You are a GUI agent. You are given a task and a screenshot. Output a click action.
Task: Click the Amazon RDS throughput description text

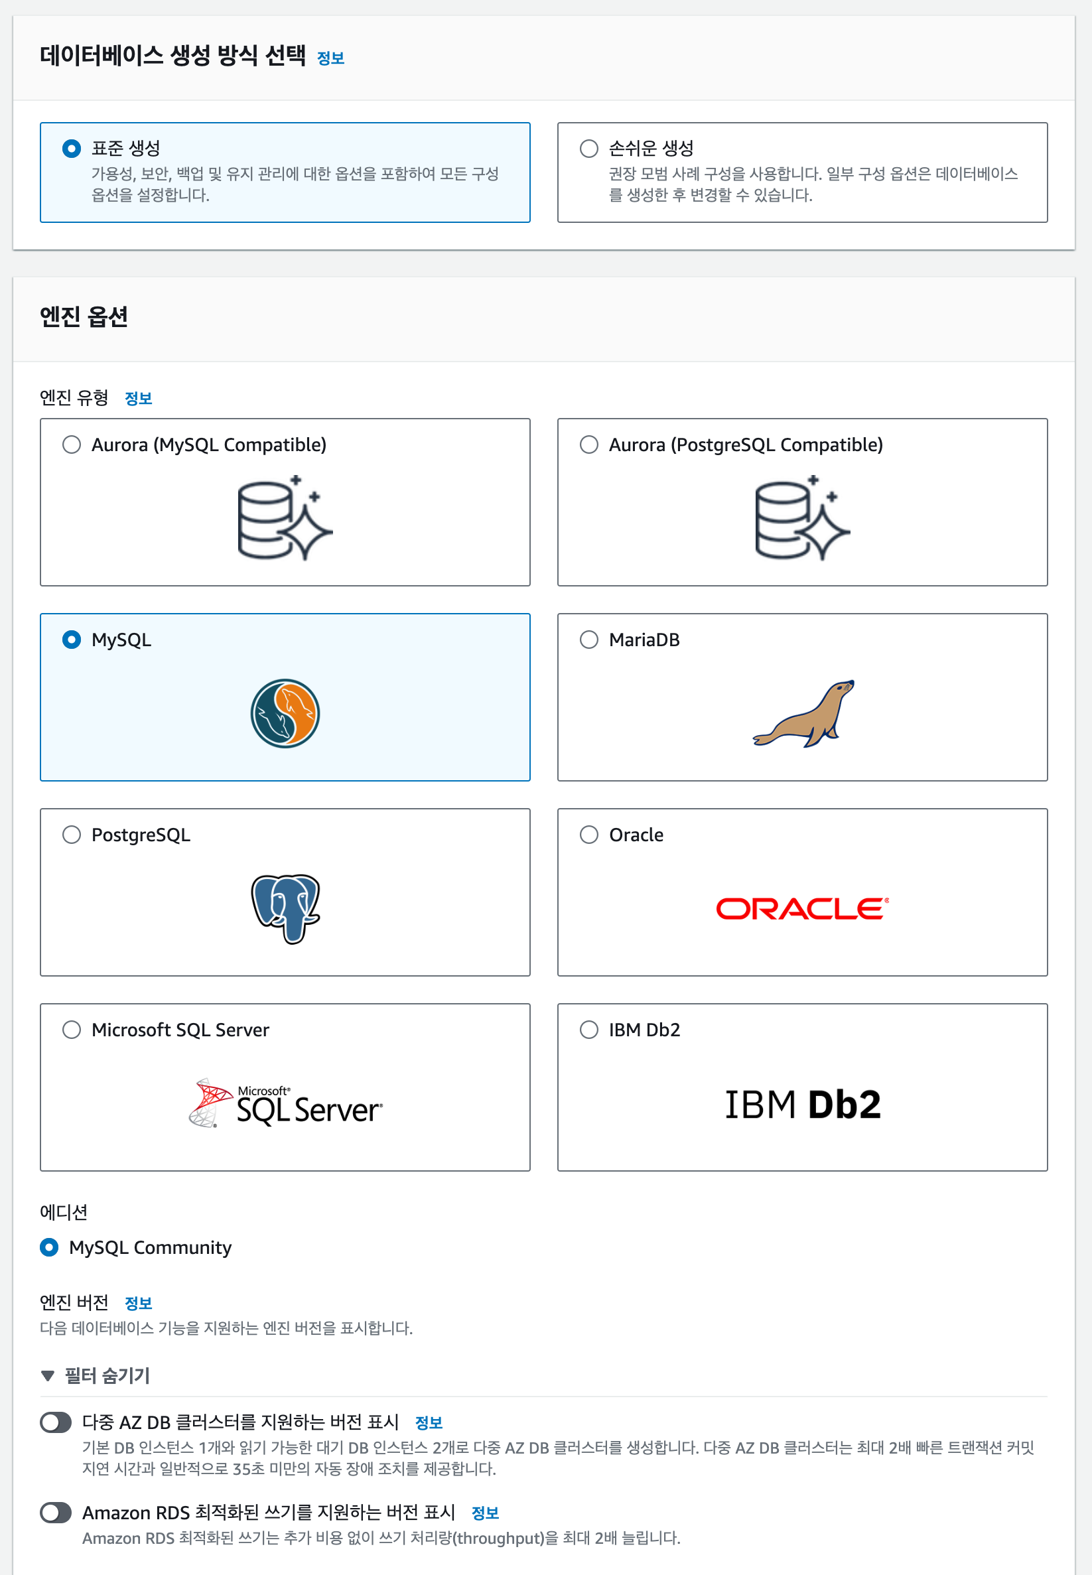pyautogui.click(x=381, y=1538)
